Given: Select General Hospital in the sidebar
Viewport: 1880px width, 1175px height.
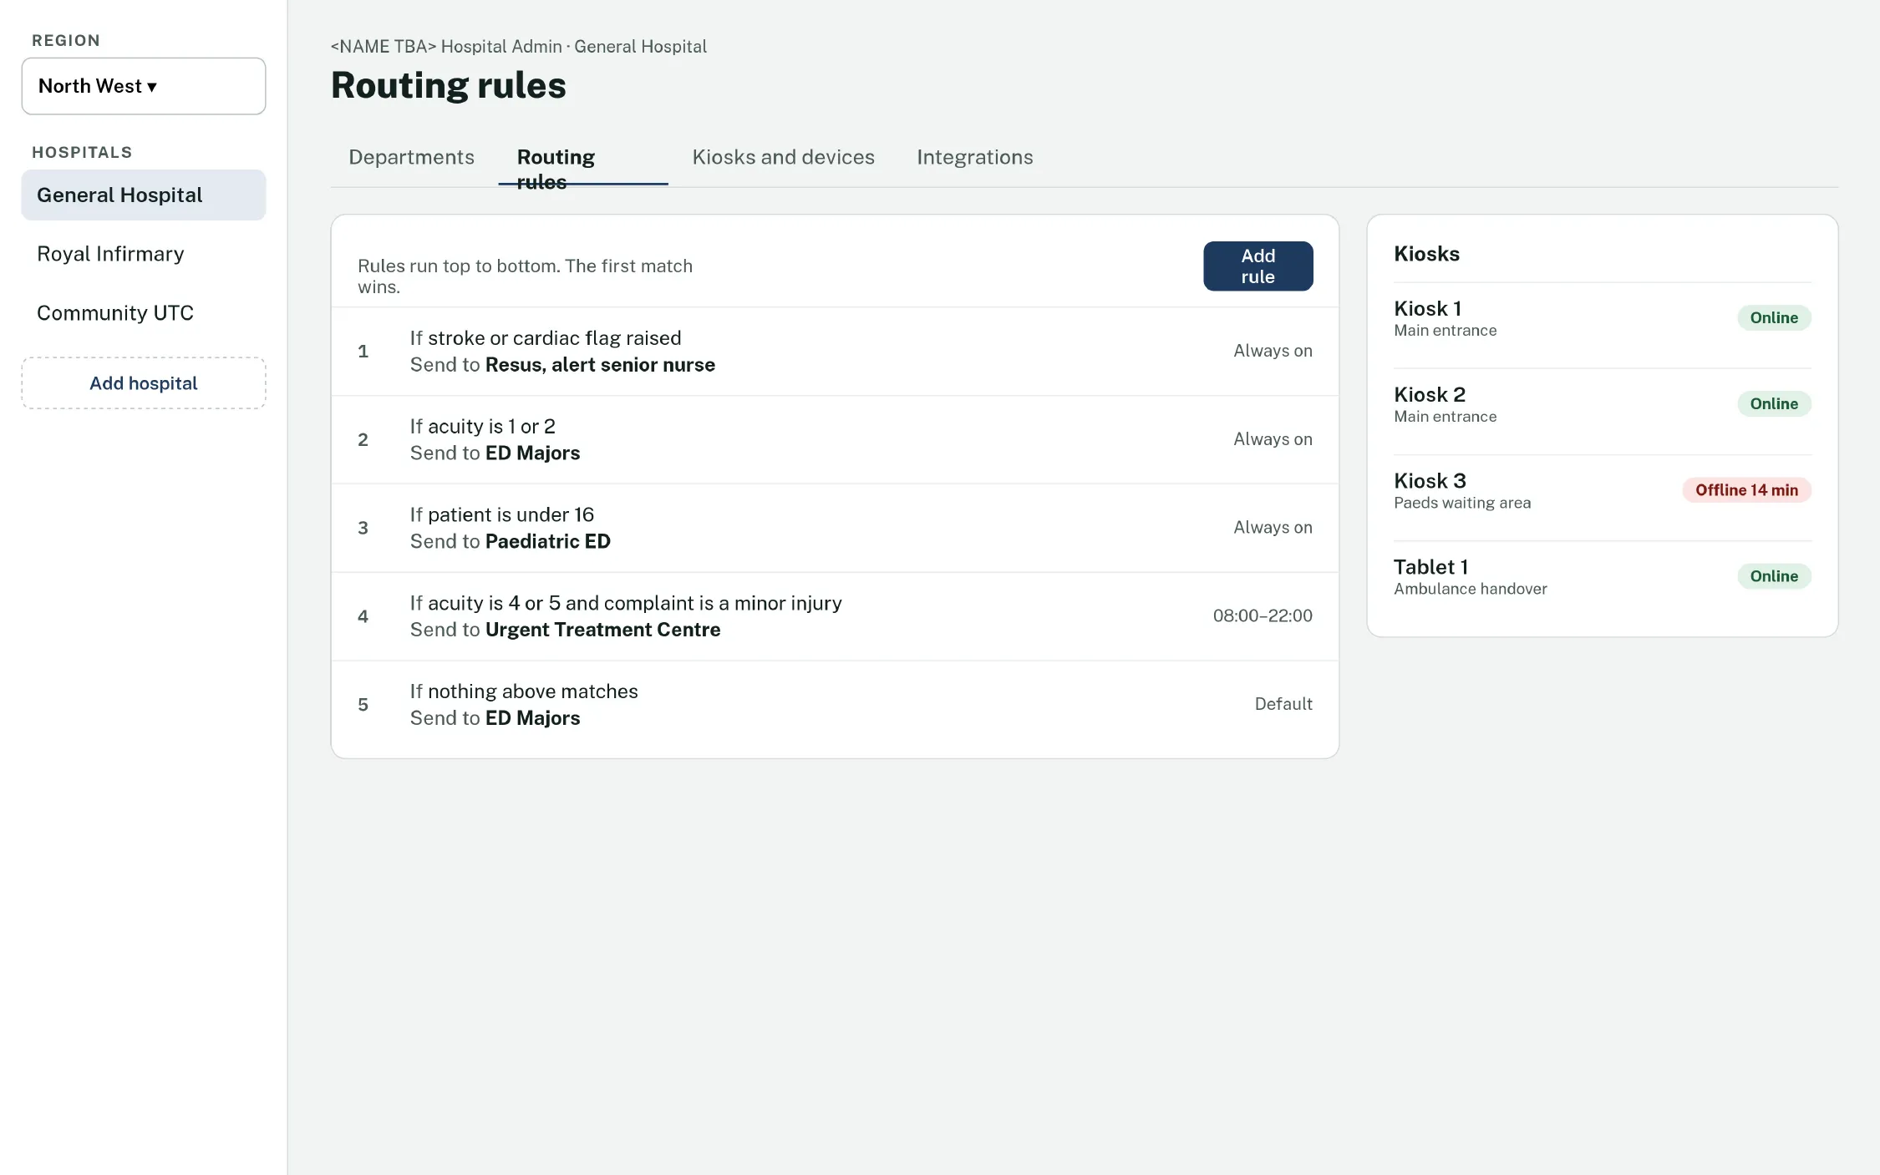Looking at the screenshot, I should 144,195.
